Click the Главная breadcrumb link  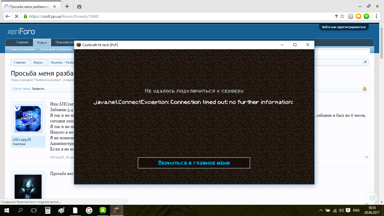point(20,62)
